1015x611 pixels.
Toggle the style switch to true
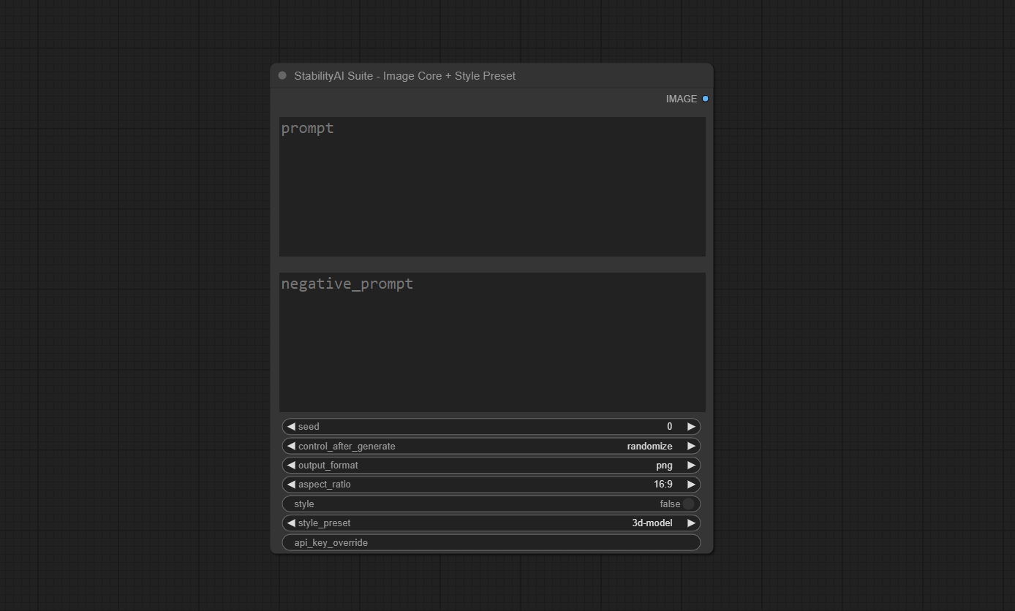pos(688,504)
